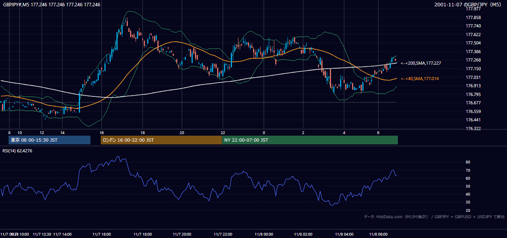Select the NY 22:00-07:00 JST session bar
Image resolution: width=507 pixels, height=238 pixels.
point(310,140)
